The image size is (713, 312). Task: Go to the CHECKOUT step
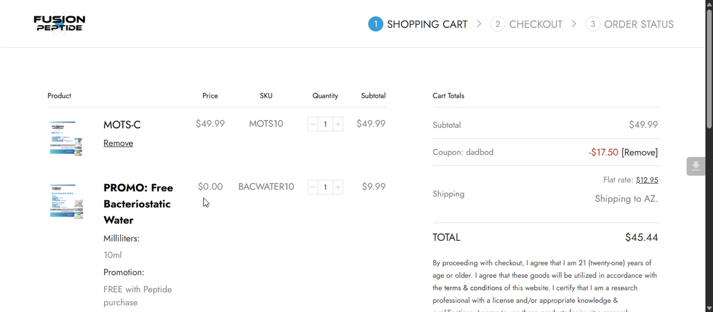tap(536, 24)
